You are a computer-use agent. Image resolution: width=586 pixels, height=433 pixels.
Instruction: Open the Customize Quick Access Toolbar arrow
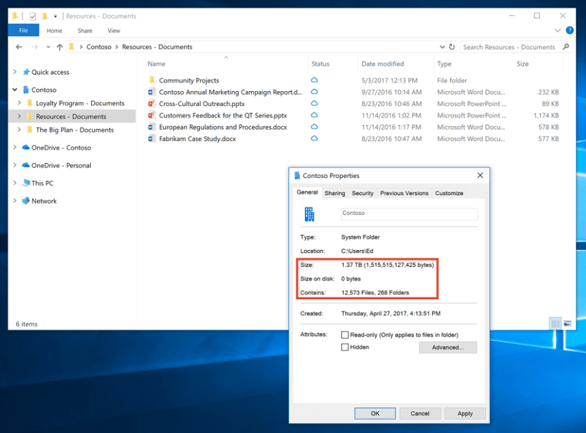55,16
